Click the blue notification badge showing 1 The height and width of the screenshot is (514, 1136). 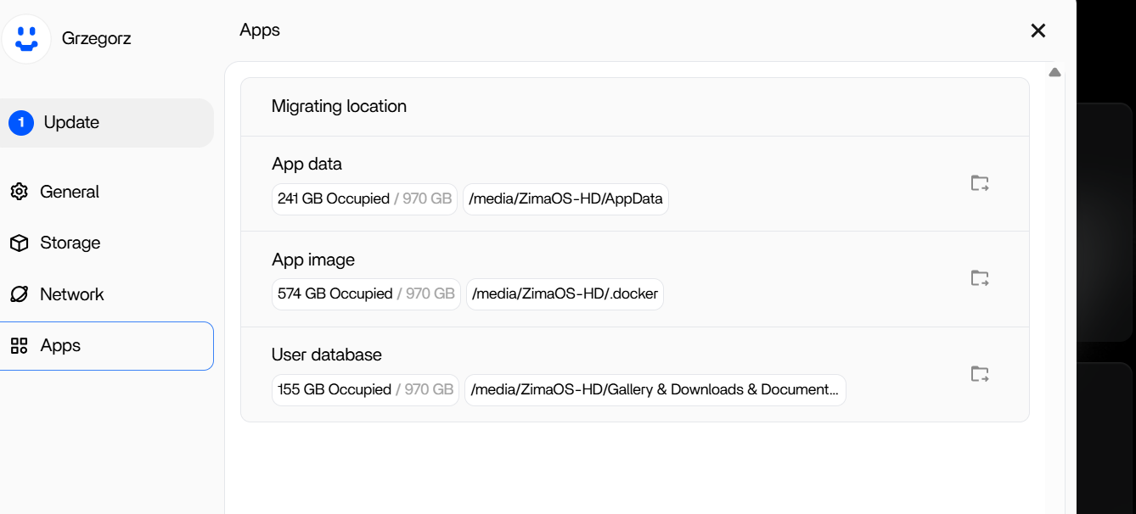click(21, 123)
